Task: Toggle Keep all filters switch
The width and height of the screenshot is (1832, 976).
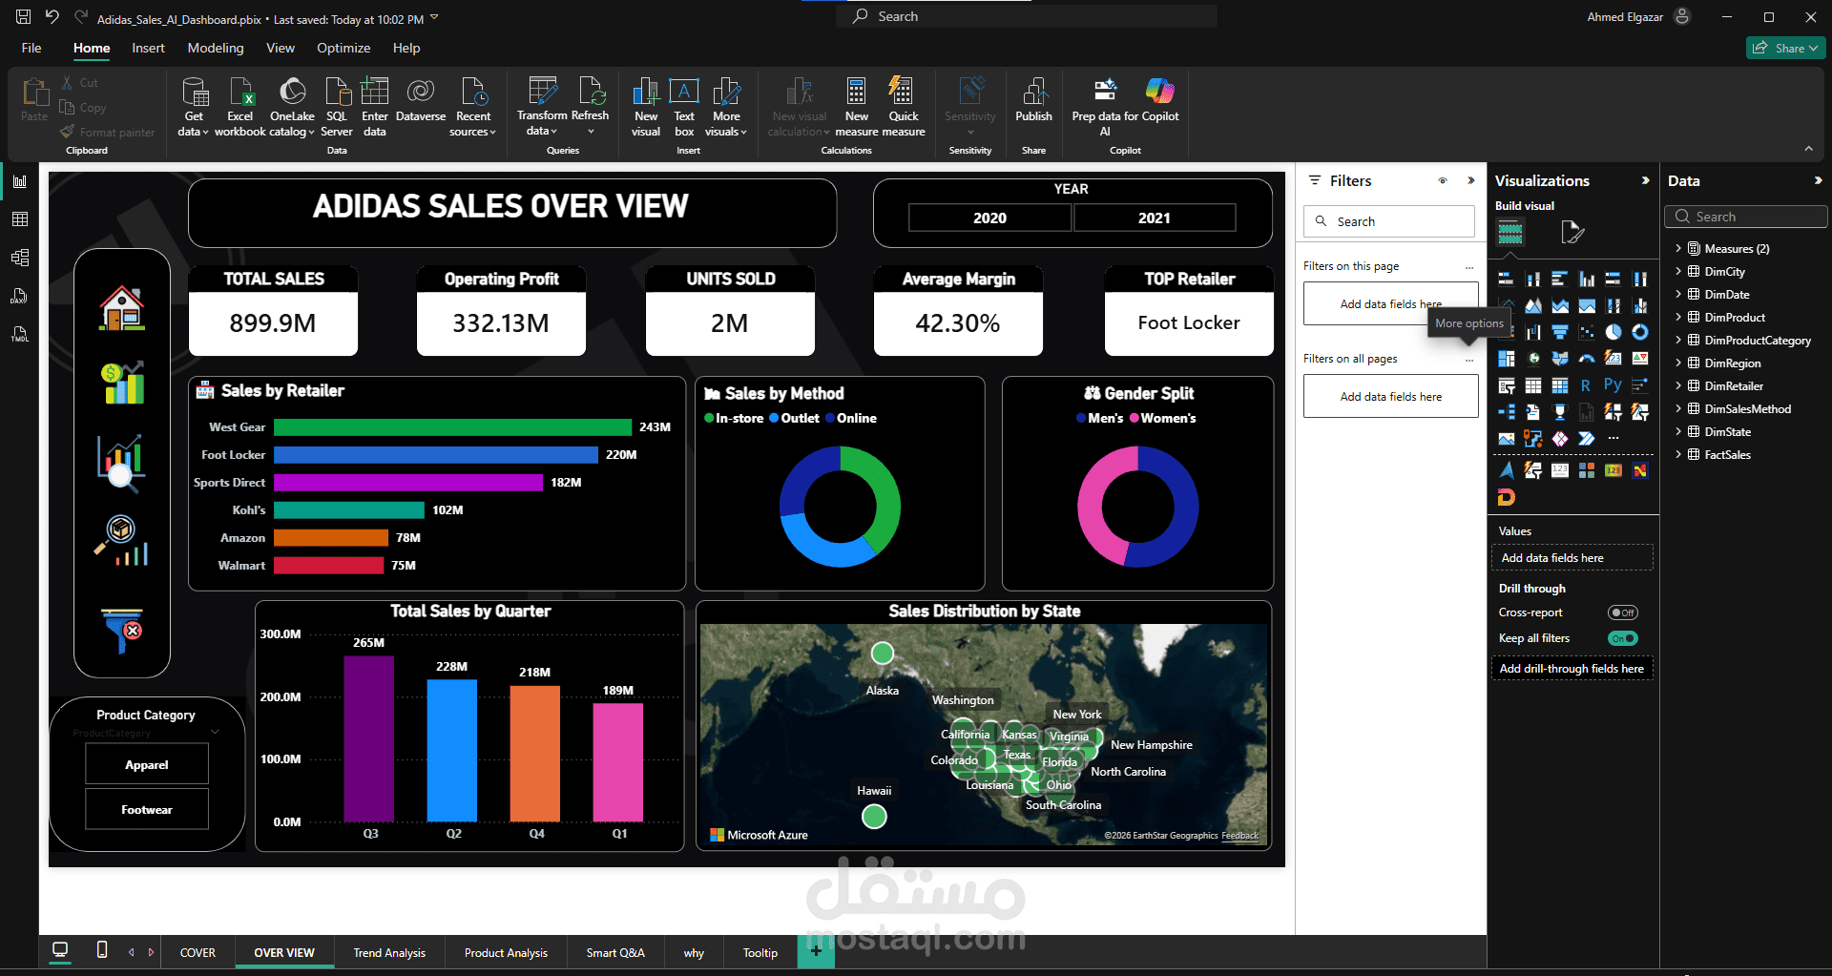Action: coord(1622,638)
